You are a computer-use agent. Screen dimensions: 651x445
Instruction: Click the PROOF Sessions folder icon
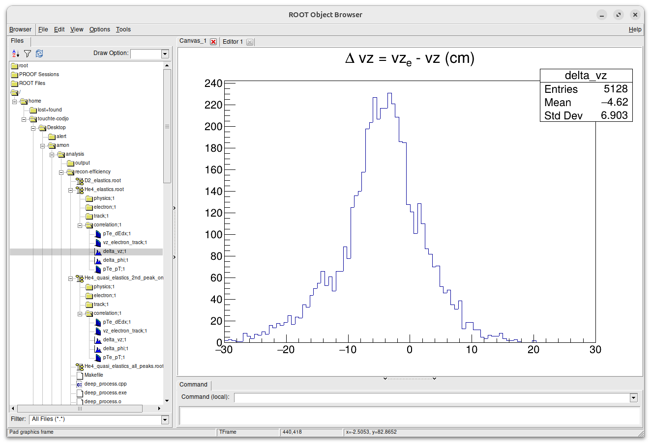(x=14, y=75)
